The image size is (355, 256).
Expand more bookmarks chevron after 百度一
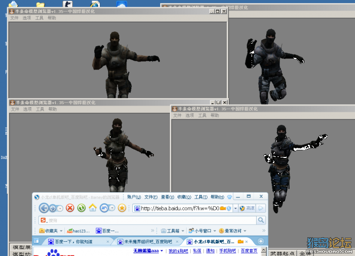pyautogui.click(x=152, y=231)
